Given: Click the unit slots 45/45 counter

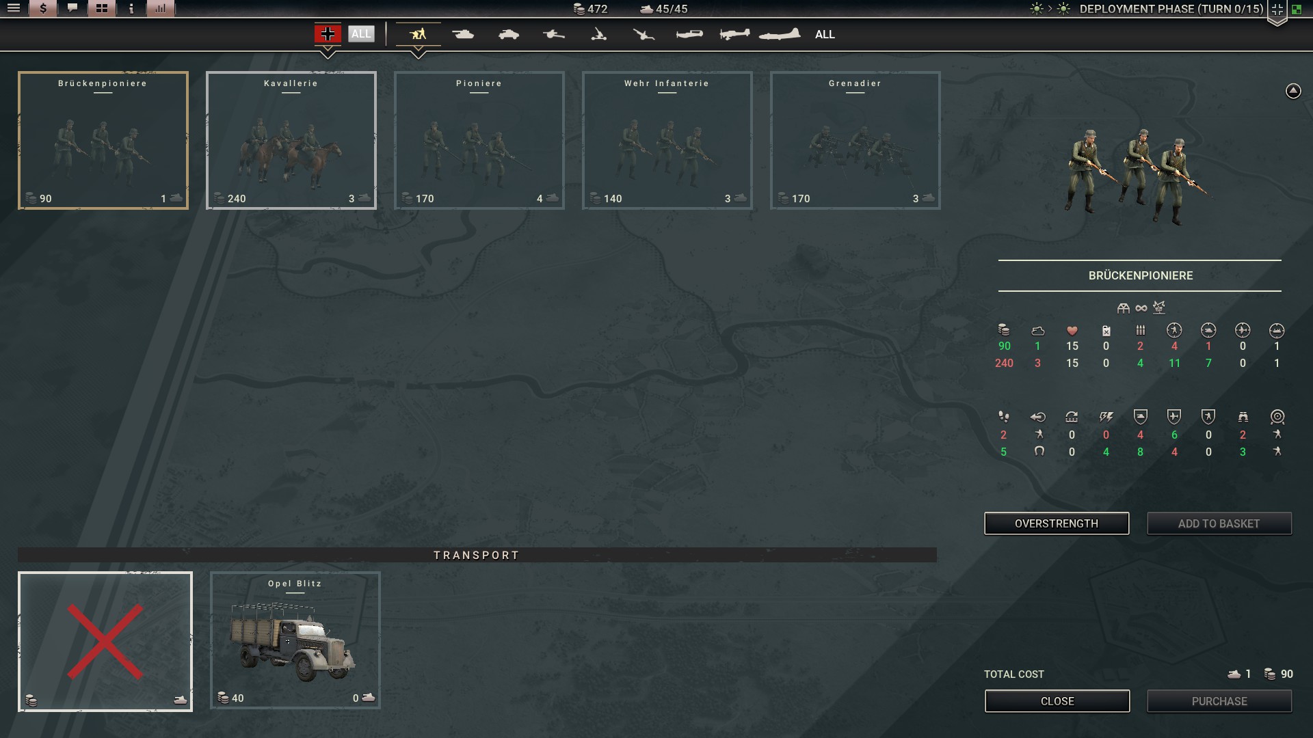Looking at the screenshot, I should (x=663, y=9).
